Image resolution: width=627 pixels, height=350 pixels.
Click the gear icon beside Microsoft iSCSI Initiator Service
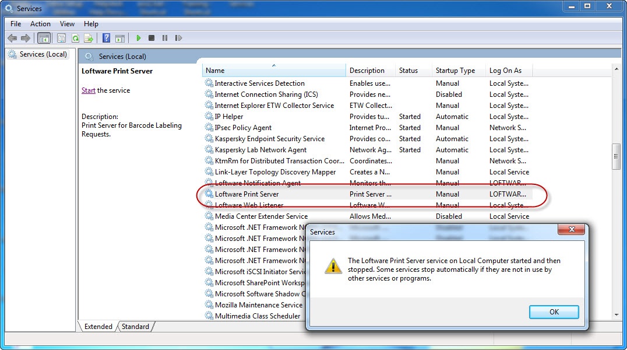click(x=209, y=271)
